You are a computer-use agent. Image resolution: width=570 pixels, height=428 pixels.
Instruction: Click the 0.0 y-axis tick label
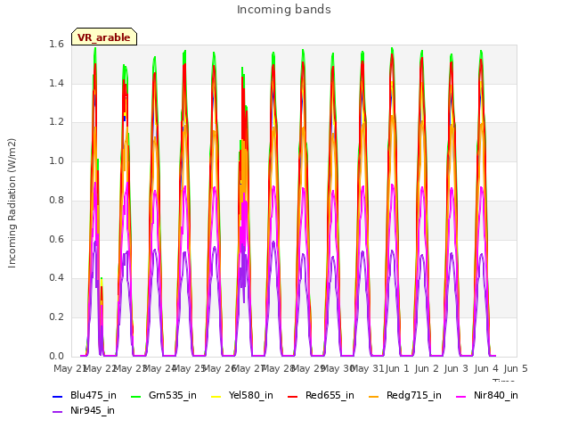click(x=56, y=356)
